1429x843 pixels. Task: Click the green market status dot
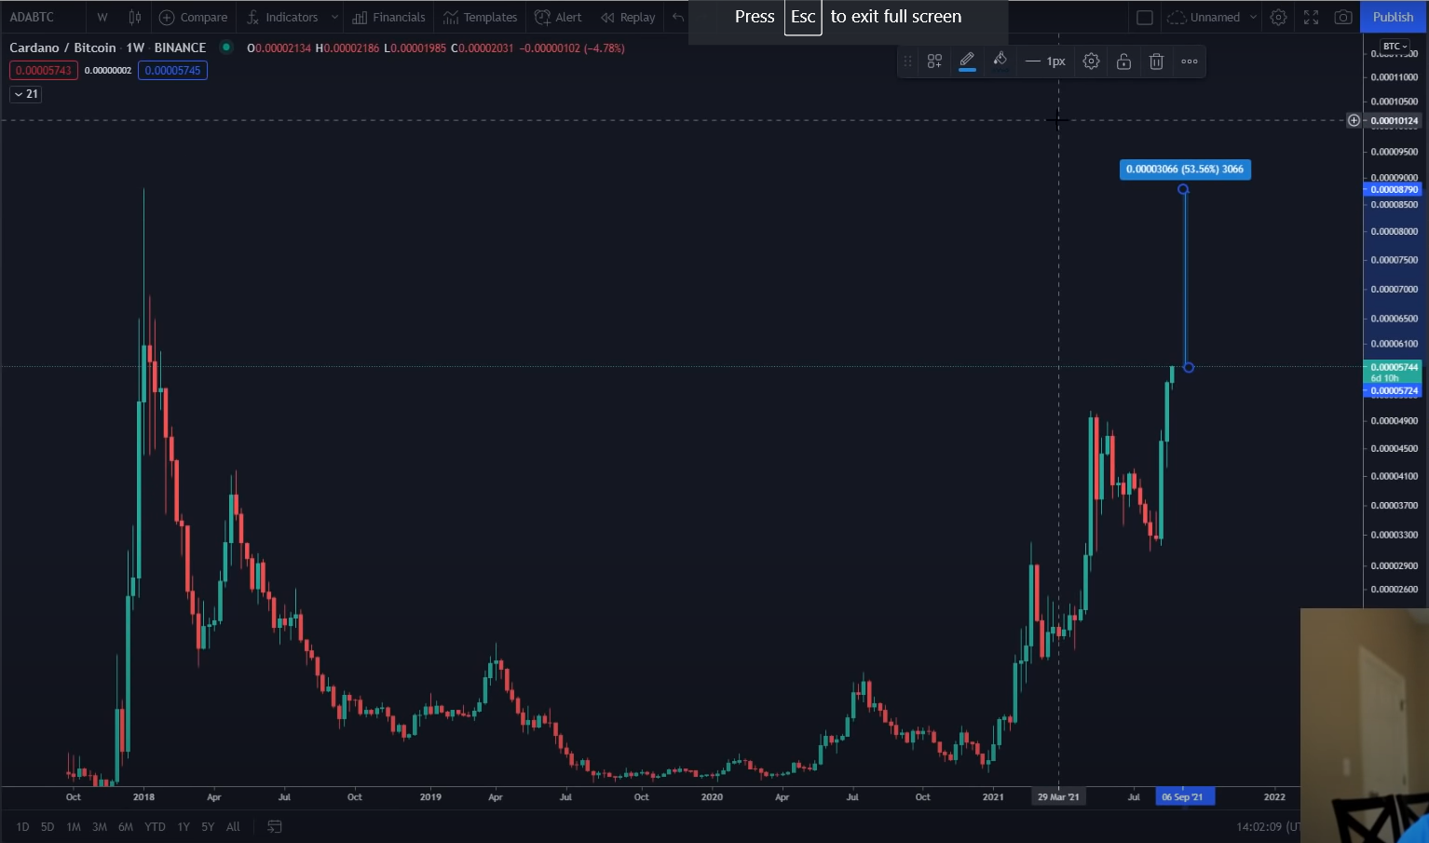click(225, 48)
